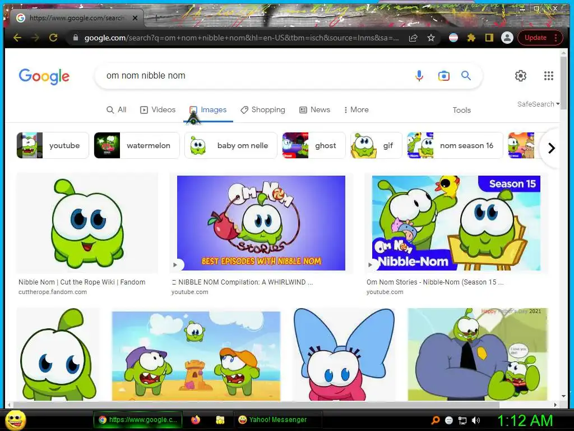The height and width of the screenshot is (431, 574).
Task: Click the browser forward arrow
Action: (x=35, y=38)
